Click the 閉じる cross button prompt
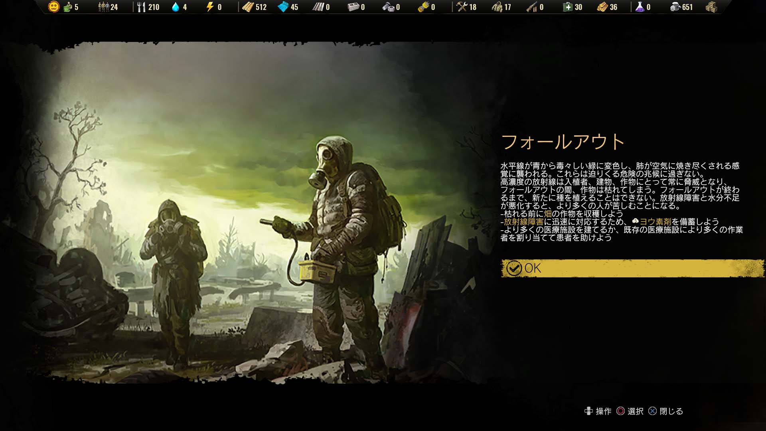 [x=652, y=411]
